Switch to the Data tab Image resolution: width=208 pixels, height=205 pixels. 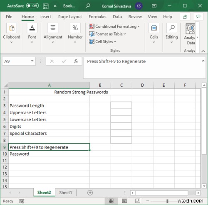[117, 17]
